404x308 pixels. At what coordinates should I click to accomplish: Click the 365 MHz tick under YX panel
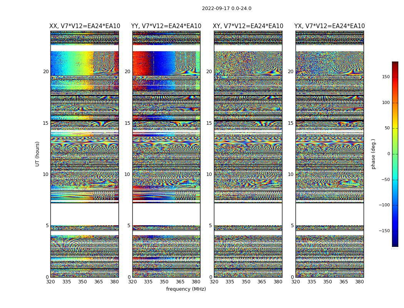344,282
